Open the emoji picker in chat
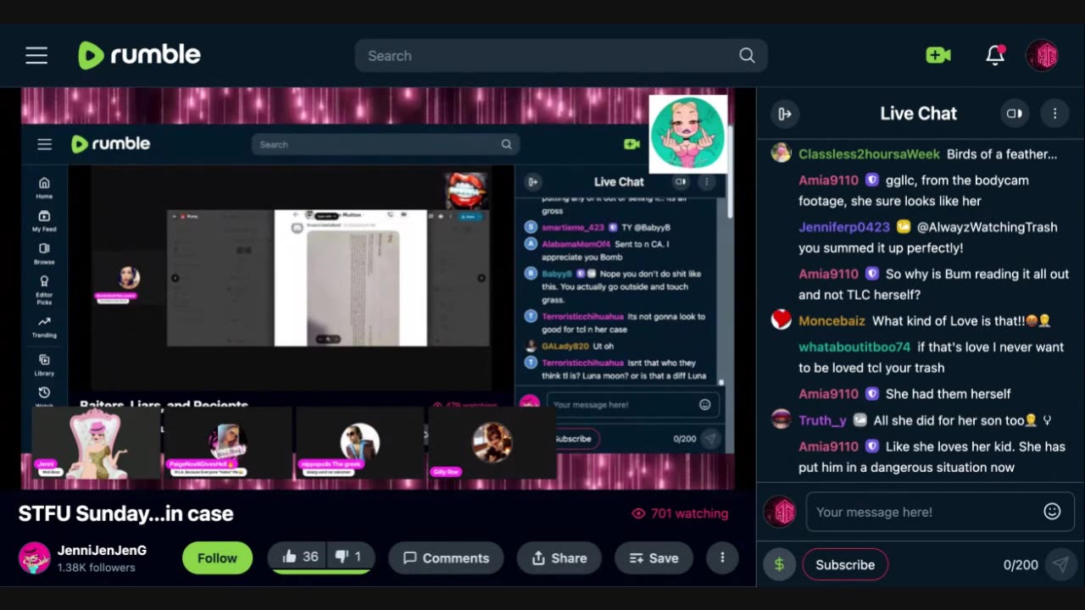Screen dimensions: 1085x610 tap(1052, 512)
